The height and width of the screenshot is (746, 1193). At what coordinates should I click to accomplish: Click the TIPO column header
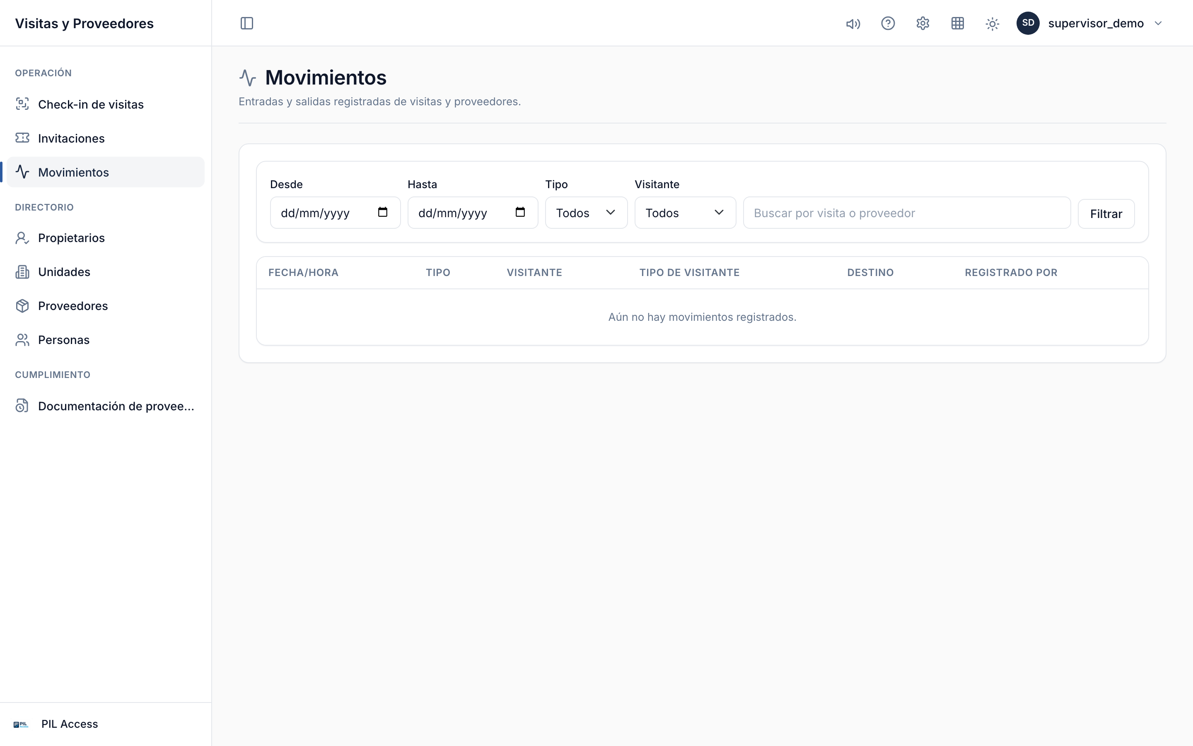pos(438,272)
